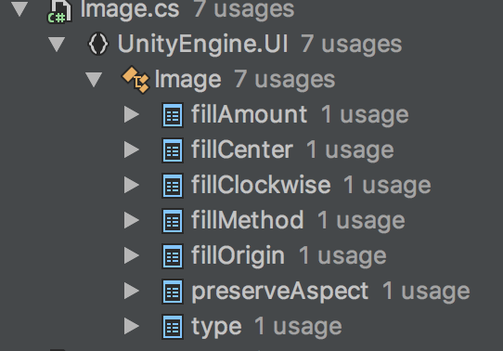The height and width of the screenshot is (351, 503).
Task: Select the Image.cs file label
Action: point(130,9)
